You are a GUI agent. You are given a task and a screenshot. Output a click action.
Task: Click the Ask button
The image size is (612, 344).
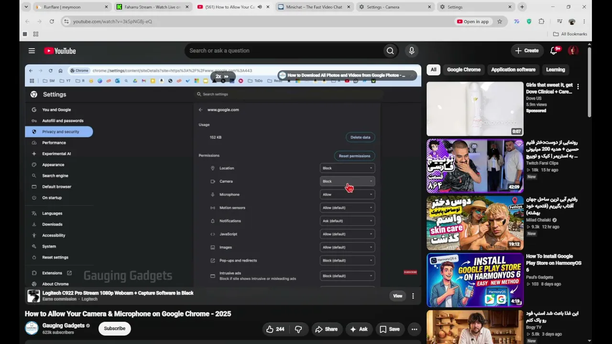[359, 329]
